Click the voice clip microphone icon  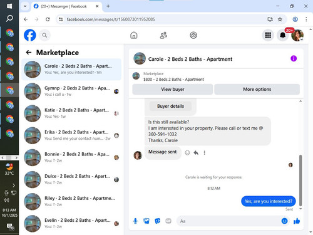coord(135,221)
